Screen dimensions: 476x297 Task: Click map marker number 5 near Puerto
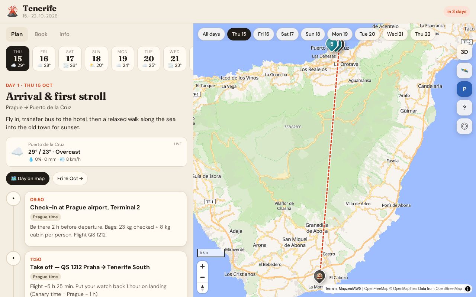tap(332, 44)
